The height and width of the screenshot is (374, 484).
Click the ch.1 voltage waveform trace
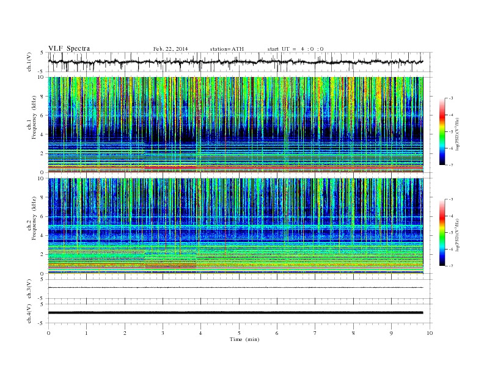235,62
